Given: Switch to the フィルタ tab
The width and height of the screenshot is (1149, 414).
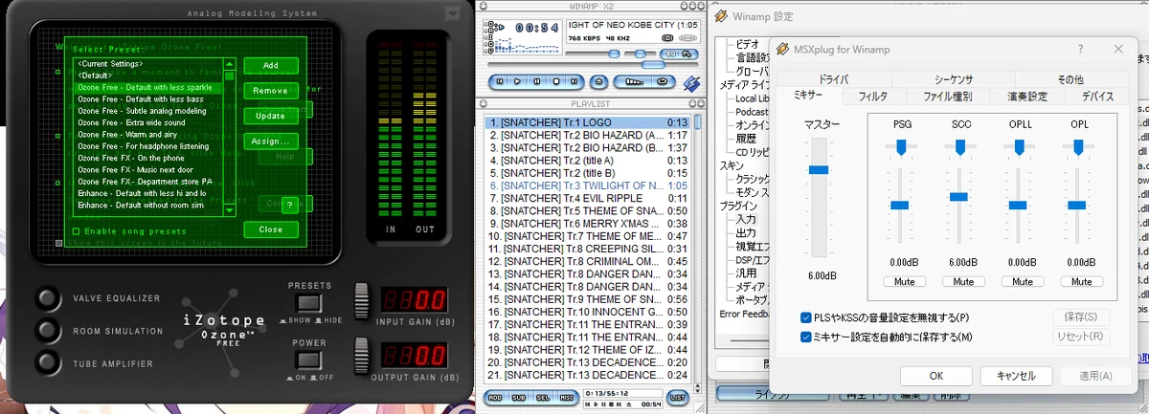Looking at the screenshot, I should click(872, 97).
